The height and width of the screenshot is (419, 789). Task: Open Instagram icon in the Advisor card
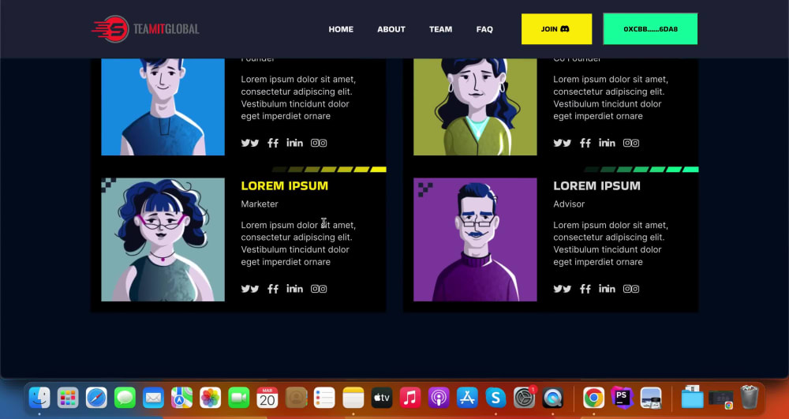[x=631, y=289]
